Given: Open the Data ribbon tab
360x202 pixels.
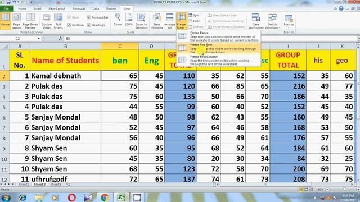Looking at the screenshot, I should pos(96,9).
